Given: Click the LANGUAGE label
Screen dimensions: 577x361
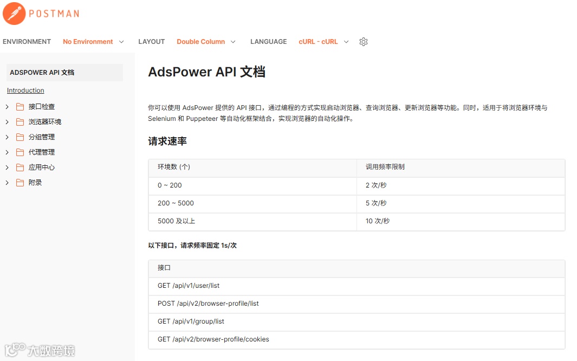Looking at the screenshot, I should point(269,42).
